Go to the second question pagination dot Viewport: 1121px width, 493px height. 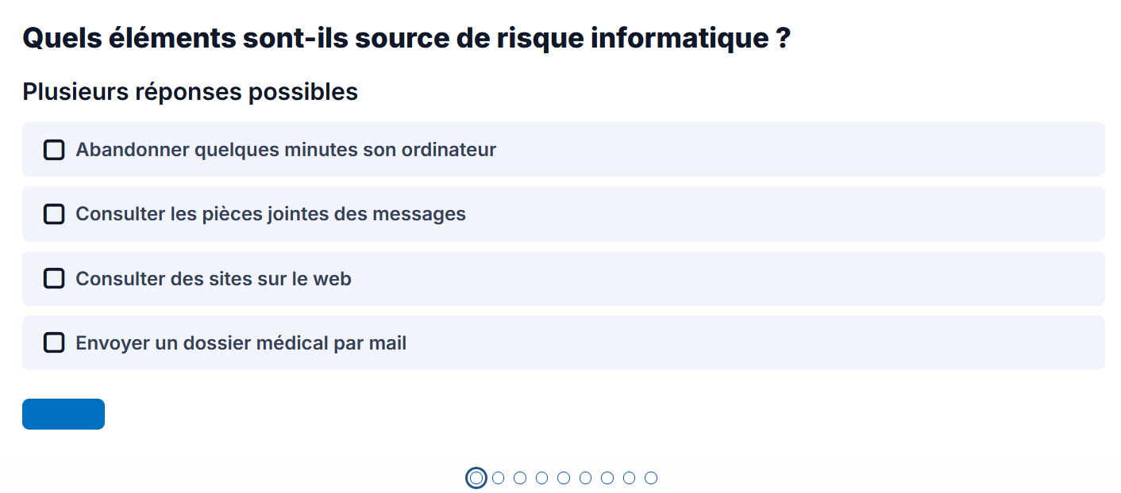499,478
